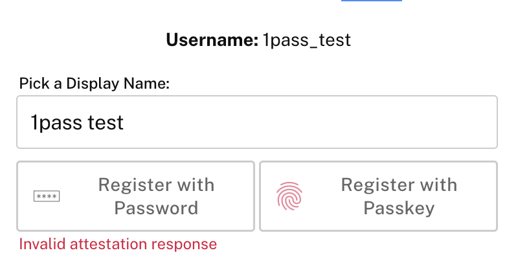The width and height of the screenshot is (518, 268).
Task: Choose the Register with Password button
Action: 135,196
